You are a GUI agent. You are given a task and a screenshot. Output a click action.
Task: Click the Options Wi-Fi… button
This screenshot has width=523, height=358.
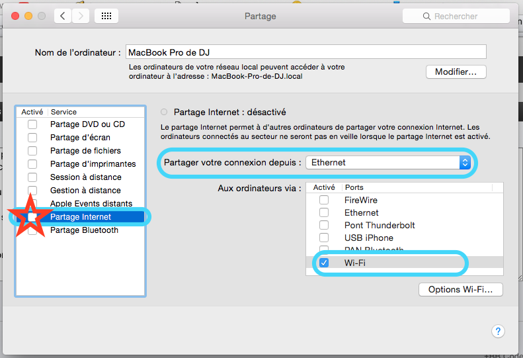[x=461, y=290]
